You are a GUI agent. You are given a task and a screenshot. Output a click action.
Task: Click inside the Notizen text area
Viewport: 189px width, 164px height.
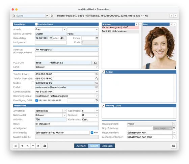(139, 88)
